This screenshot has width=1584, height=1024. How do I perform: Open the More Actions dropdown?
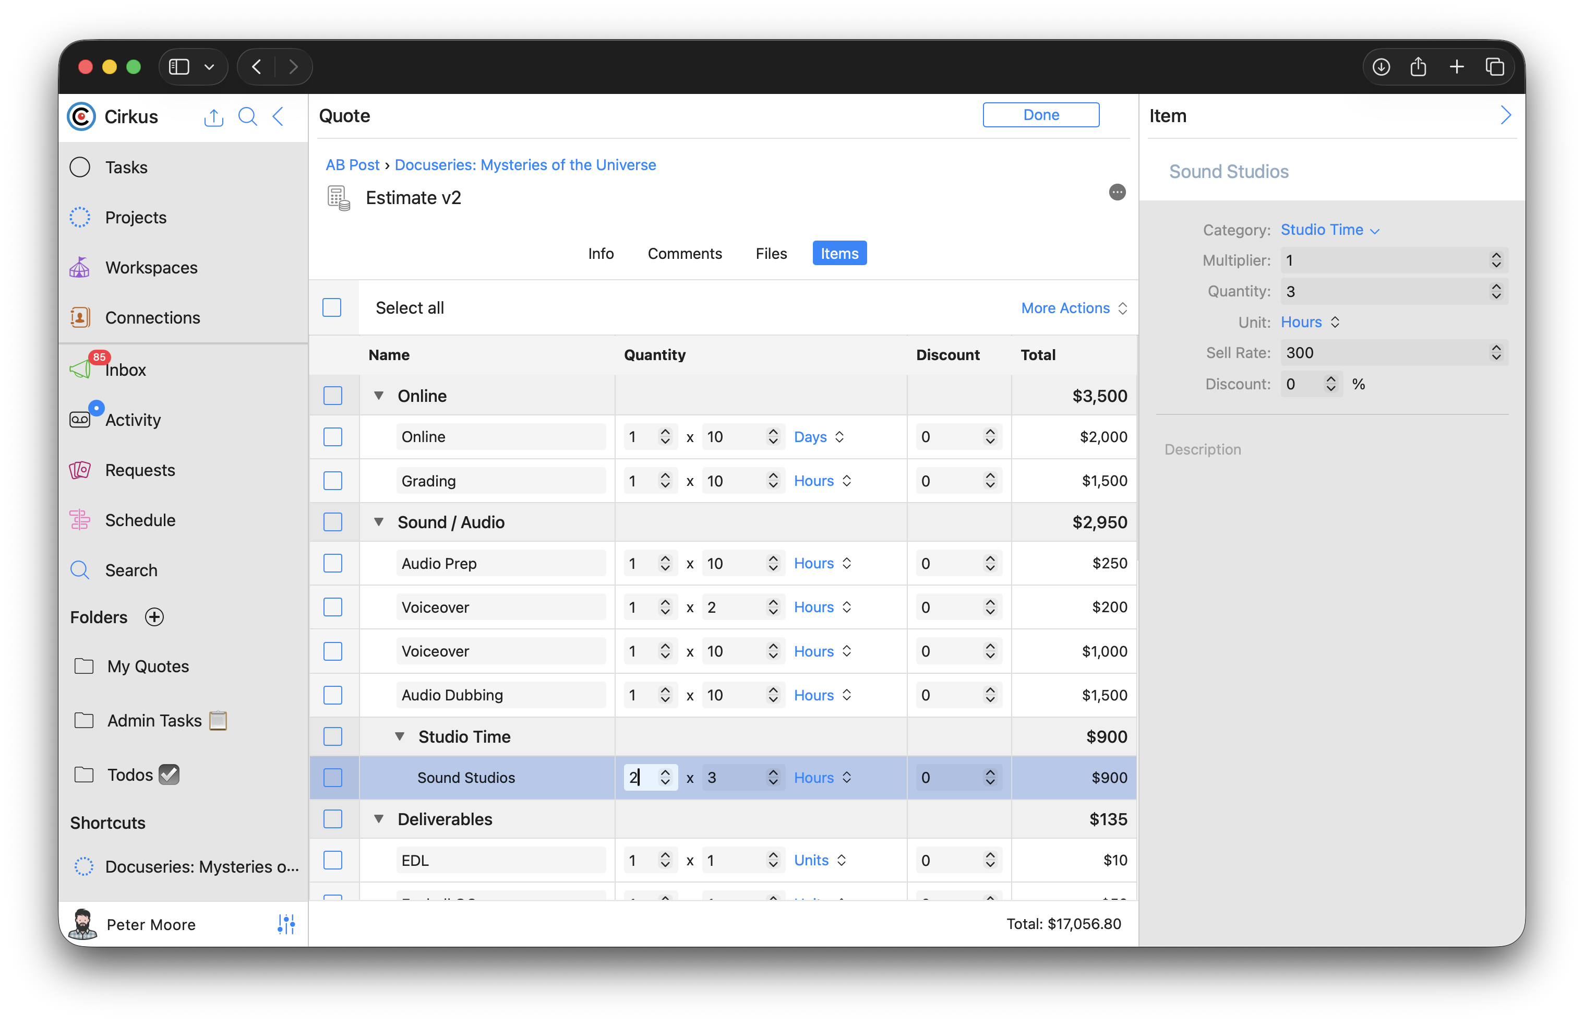coord(1074,308)
